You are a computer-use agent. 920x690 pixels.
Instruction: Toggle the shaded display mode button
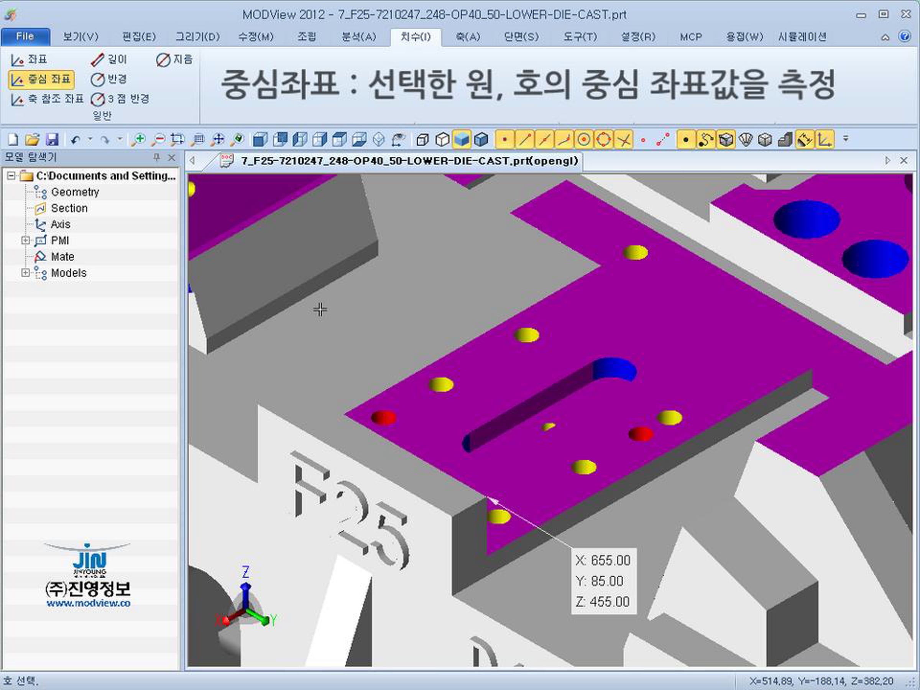coord(462,139)
